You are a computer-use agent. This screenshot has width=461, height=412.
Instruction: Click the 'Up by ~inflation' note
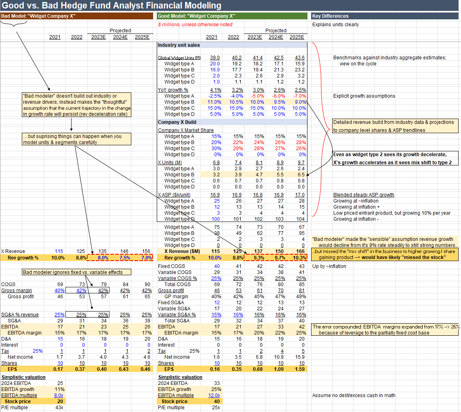(x=329, y=266)
